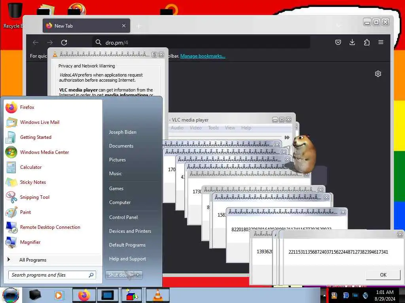Open Firefox extensions menu
Viewport: 405px width, 303px height.
tap(367, 42)
